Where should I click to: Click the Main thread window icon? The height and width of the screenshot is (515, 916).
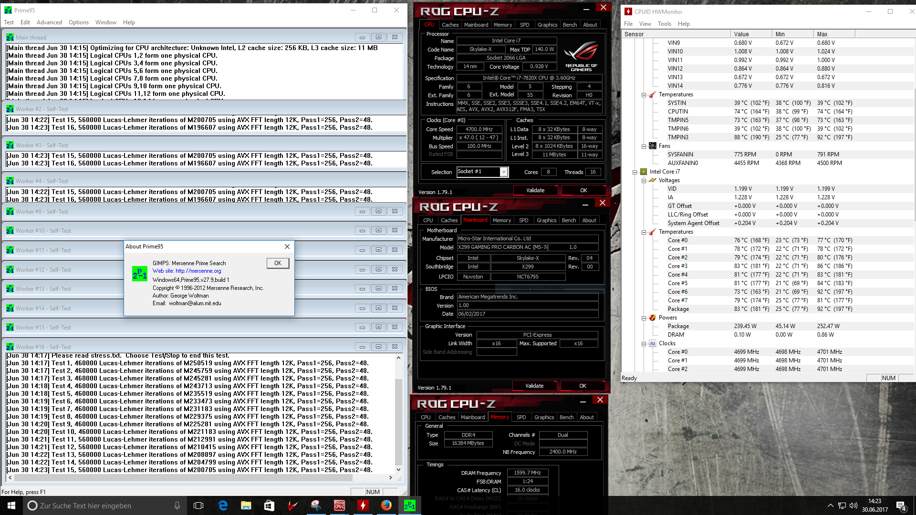[10, 37]
